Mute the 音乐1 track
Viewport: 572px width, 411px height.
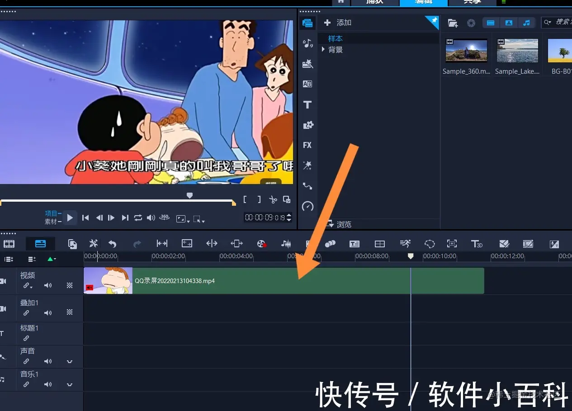pos(48,384)
